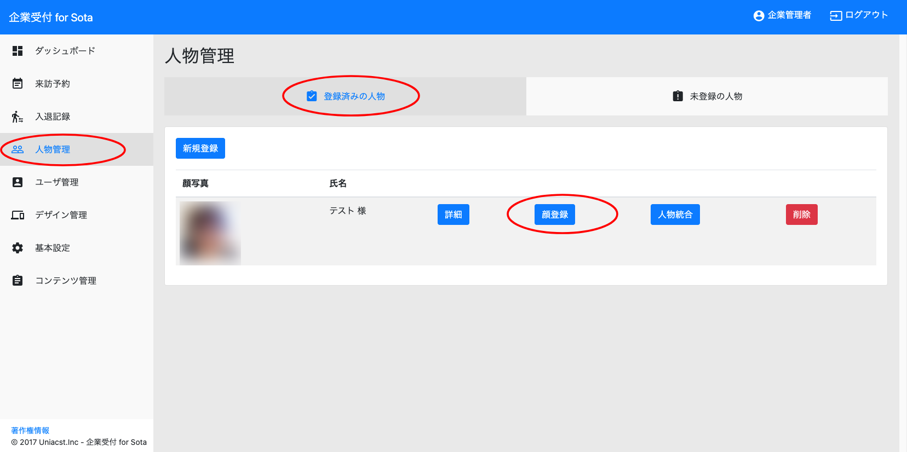Click the blurred face photo thumbnail
The height and width of the screenshot is (452, 907).
tap(210, 233)
